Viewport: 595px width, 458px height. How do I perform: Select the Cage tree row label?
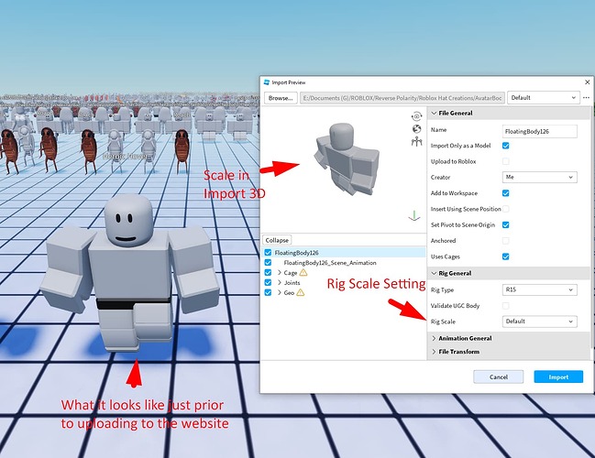pos(291,273)
